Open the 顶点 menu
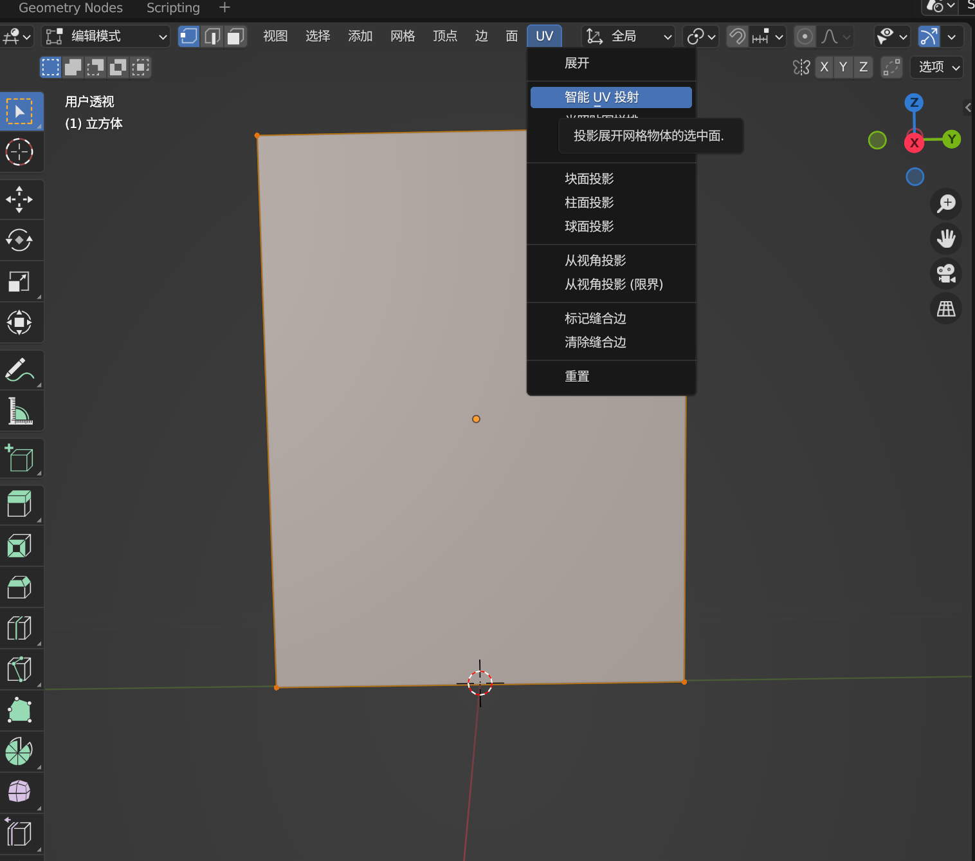 tap(445, 36)
